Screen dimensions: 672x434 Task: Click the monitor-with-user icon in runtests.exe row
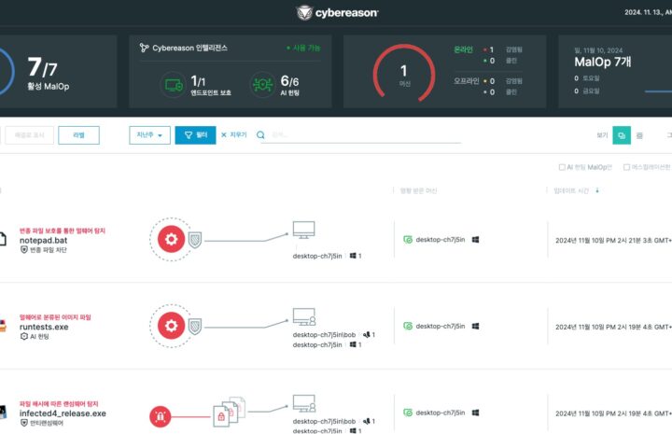click(x=304, y=317)
